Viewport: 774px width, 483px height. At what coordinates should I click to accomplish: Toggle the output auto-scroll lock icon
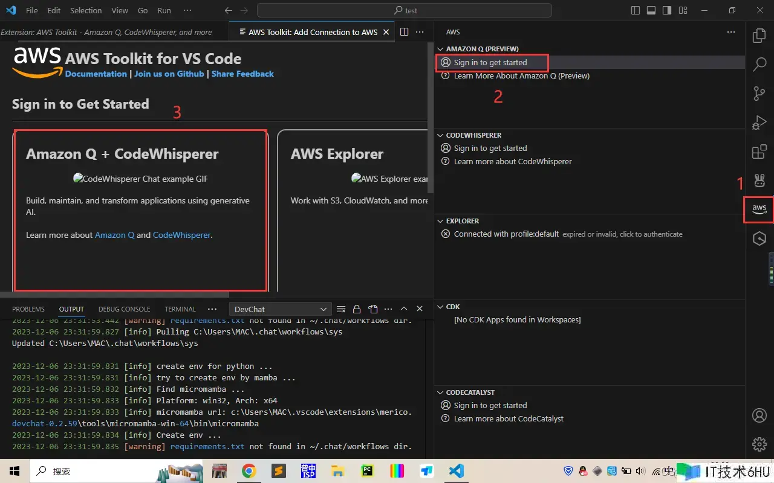(x=357, y=309)
